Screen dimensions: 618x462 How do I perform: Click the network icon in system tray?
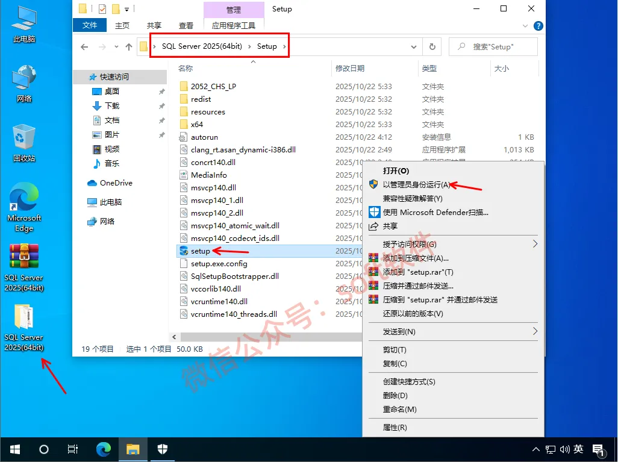pos(550,449)
